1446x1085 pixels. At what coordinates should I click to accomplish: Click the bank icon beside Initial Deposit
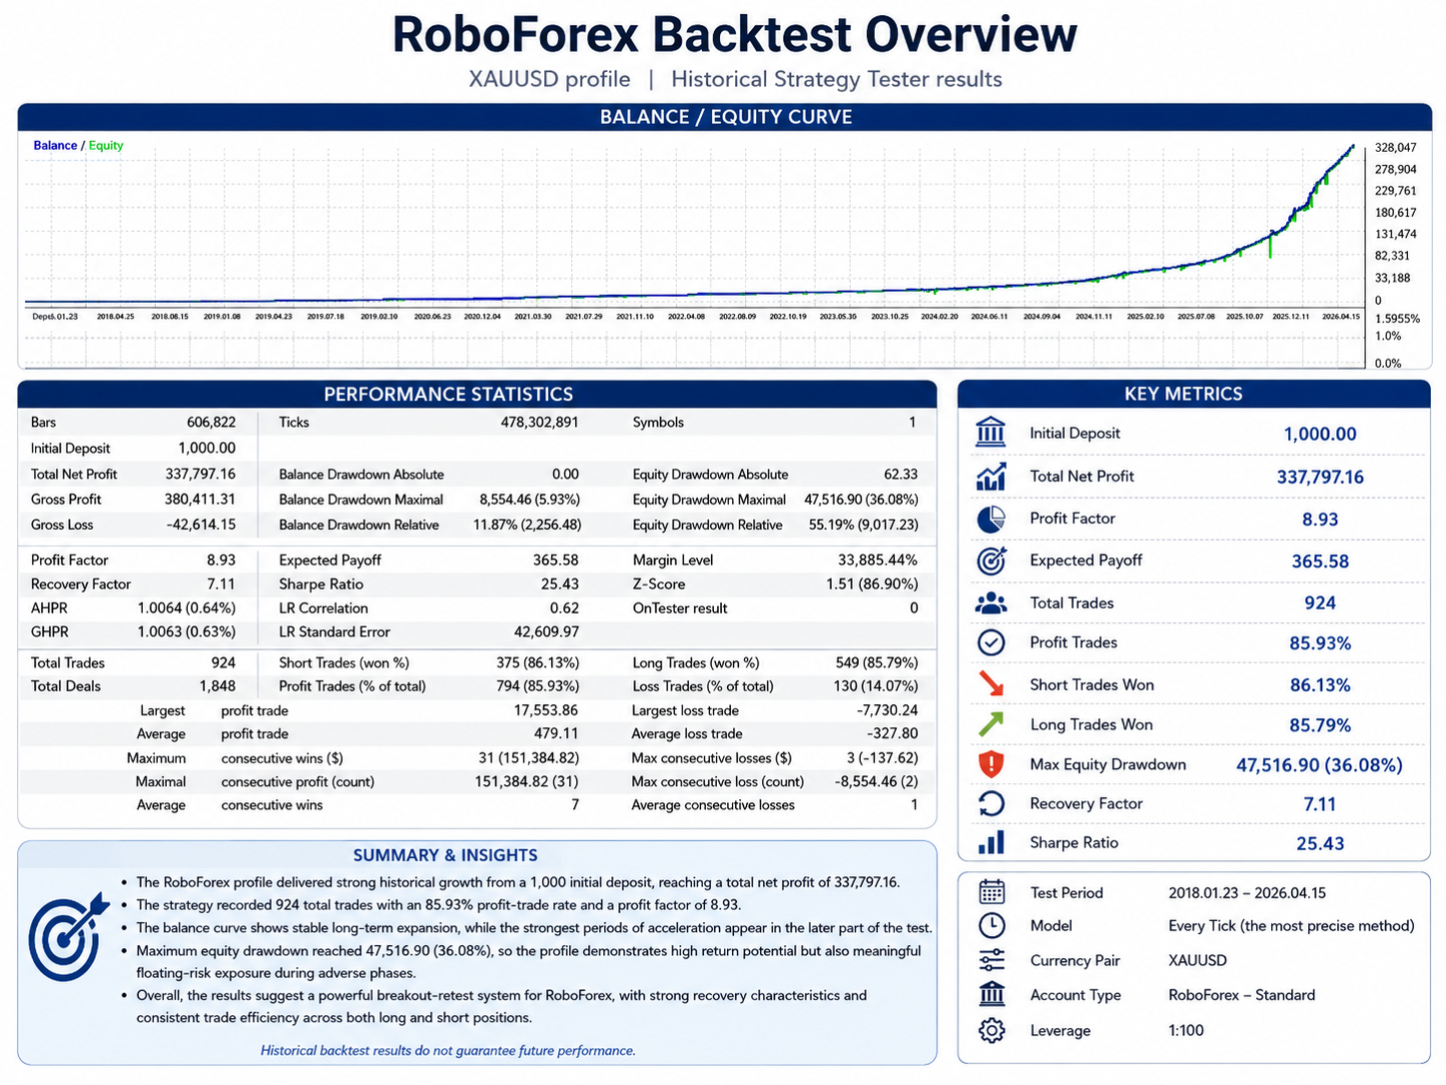coord(991,433)
